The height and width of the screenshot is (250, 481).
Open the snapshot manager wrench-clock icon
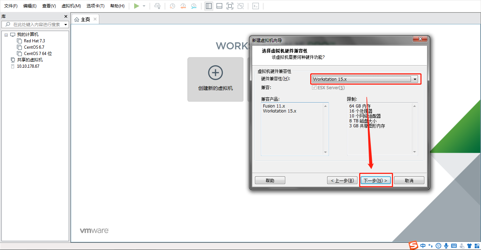tap(194, 6)
